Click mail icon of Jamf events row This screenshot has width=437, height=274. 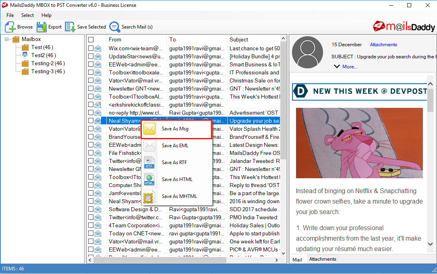point(98,193)
